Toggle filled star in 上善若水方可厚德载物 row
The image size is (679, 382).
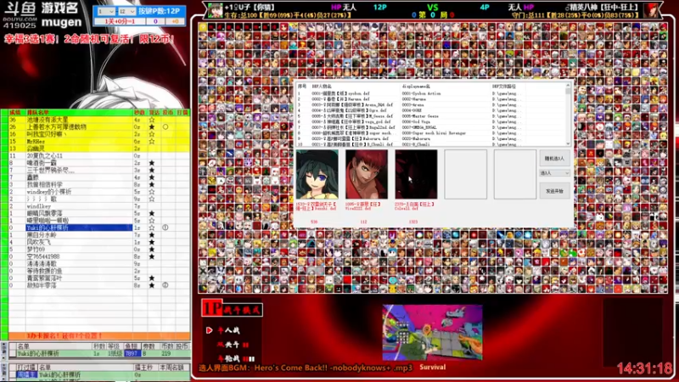[152, 126]
